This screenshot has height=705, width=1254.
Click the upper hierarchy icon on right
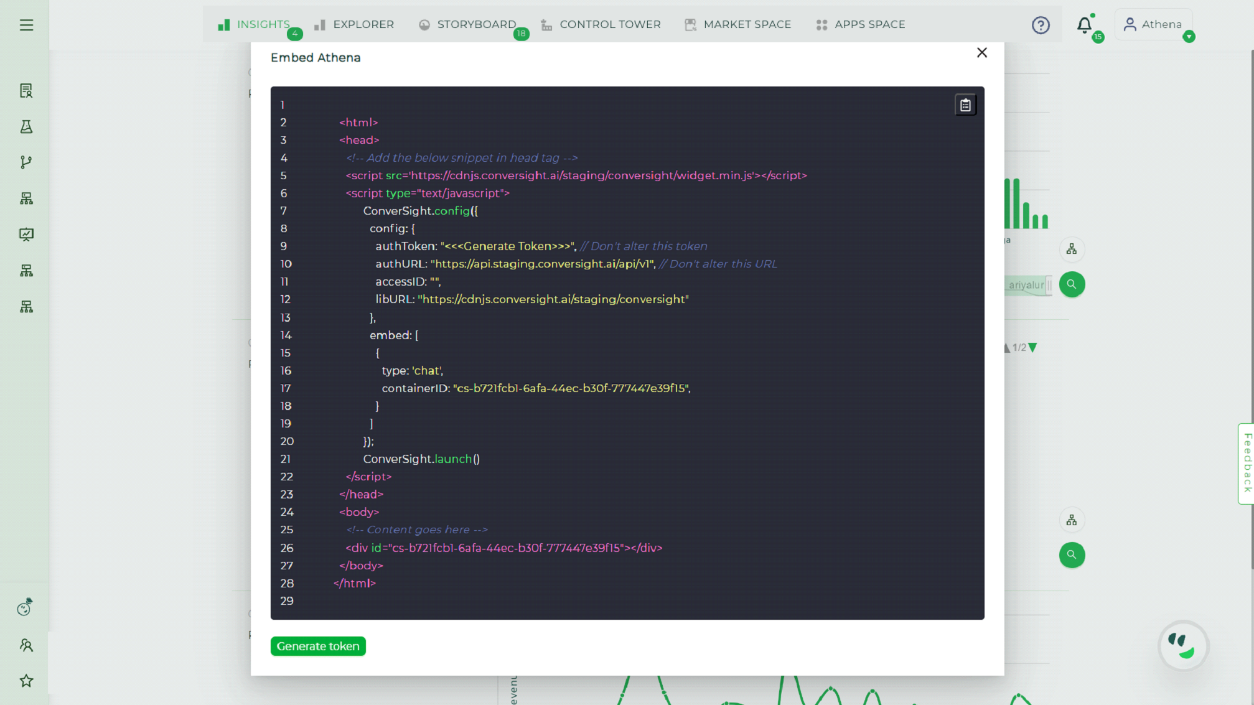1072,250
